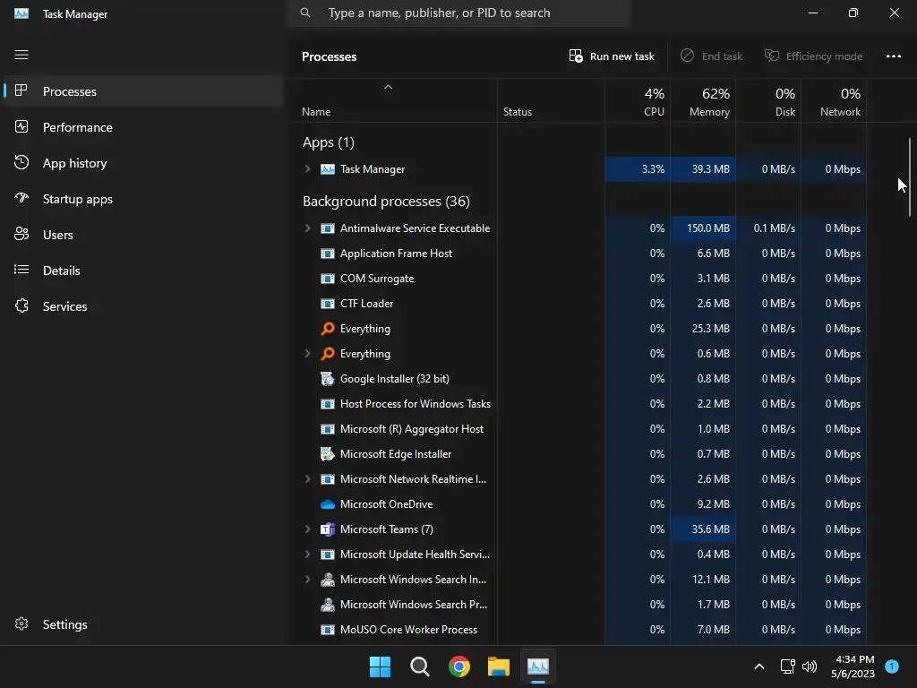917x688 pixels.
Task: Click the Microsoft Edge Installer icon
Action: 328,454
